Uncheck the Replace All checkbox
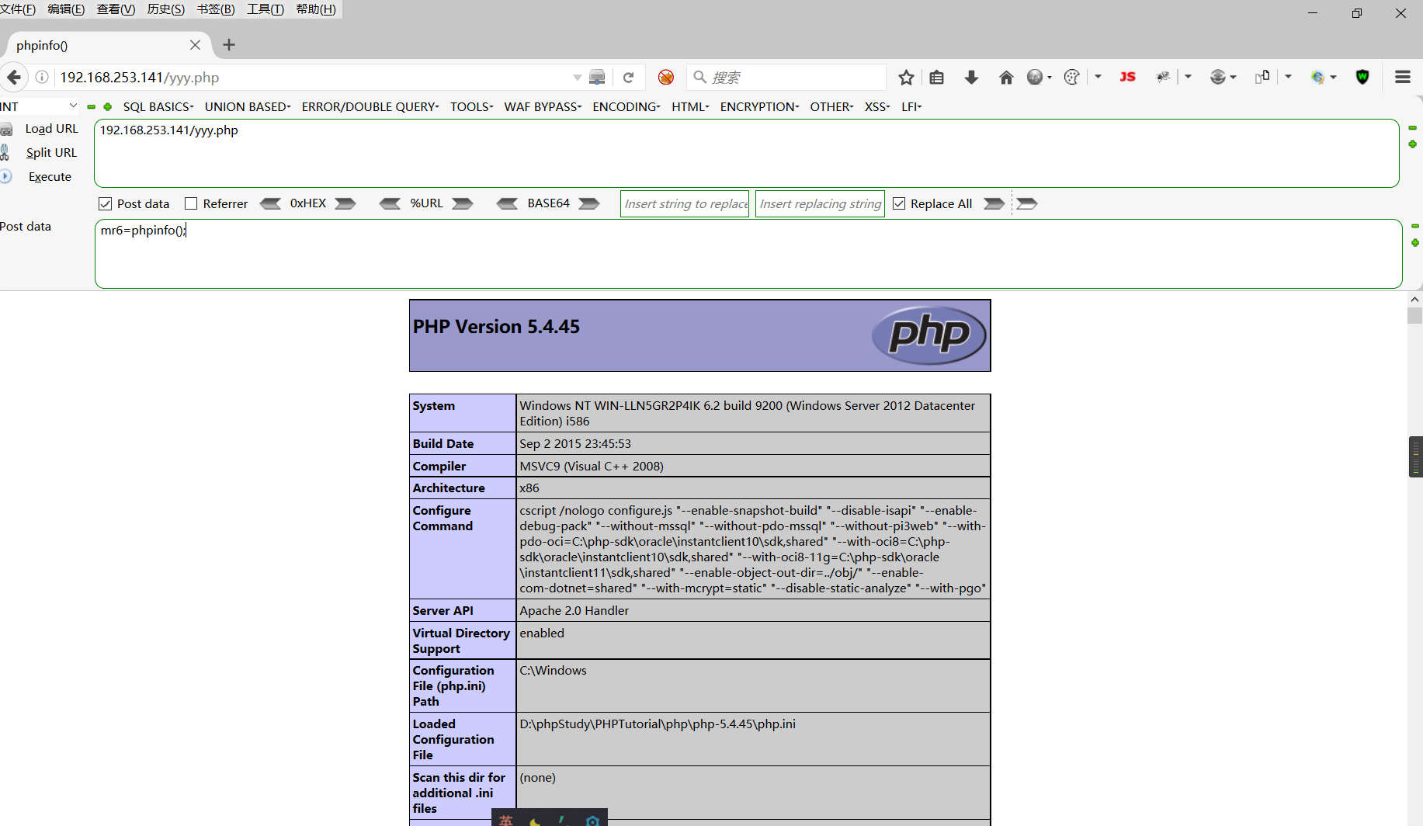 [x=899, y=203]
